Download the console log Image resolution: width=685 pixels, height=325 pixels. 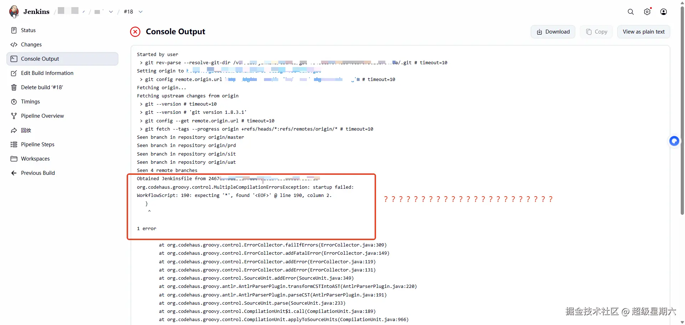[553, 32]
